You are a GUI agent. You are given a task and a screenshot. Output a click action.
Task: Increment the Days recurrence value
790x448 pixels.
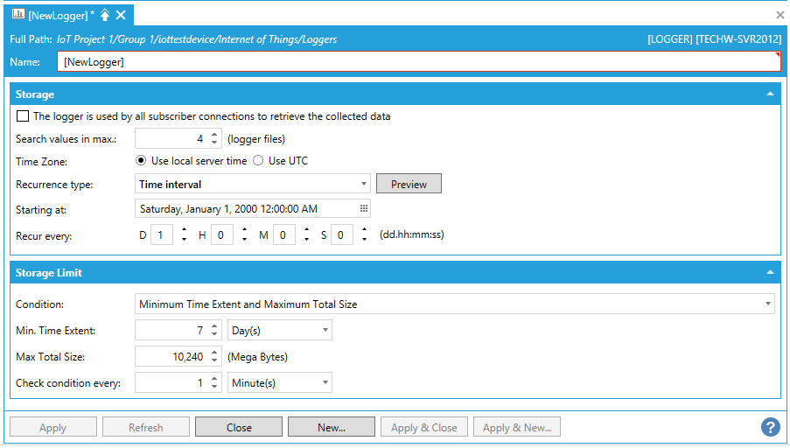pos(184,230)
